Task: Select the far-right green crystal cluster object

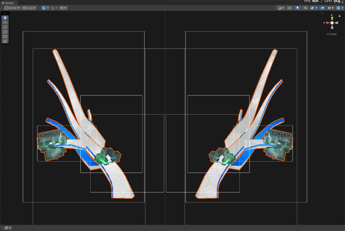Action: click(278, 145)
